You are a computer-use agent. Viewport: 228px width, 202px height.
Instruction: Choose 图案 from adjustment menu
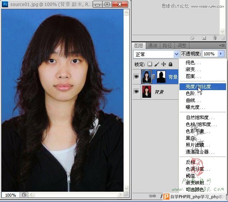[202, 76]
